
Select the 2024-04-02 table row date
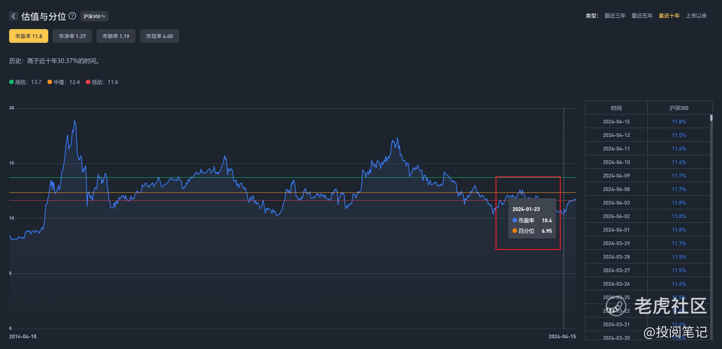(616, 216)
